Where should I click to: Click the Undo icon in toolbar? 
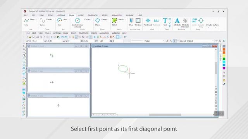tap(62, 37)
